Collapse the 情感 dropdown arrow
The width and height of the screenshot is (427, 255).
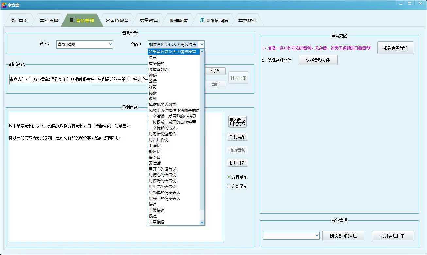tap(202, 44)
